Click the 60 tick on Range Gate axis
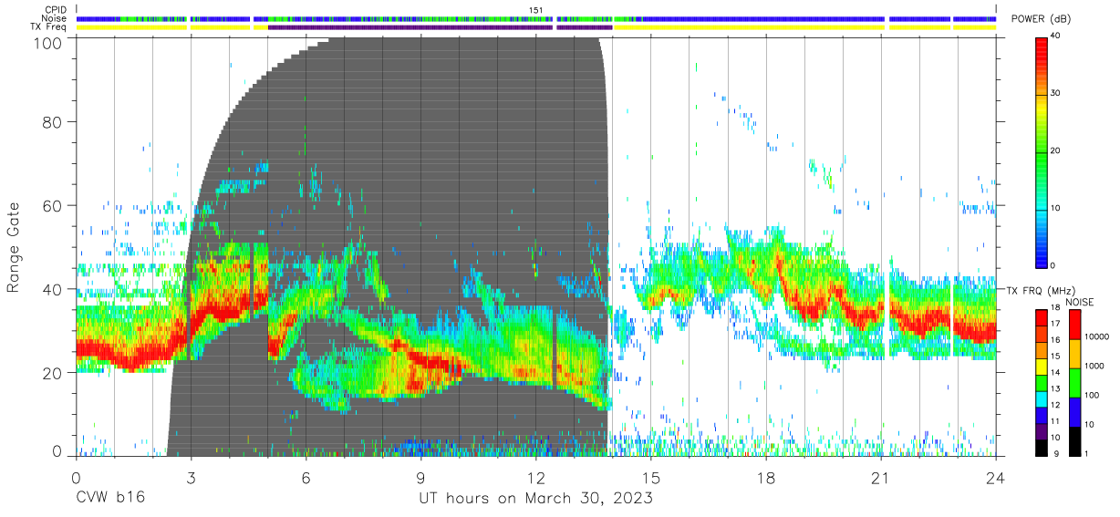This screenshot has height=517, width=1120. pos(54,205)
